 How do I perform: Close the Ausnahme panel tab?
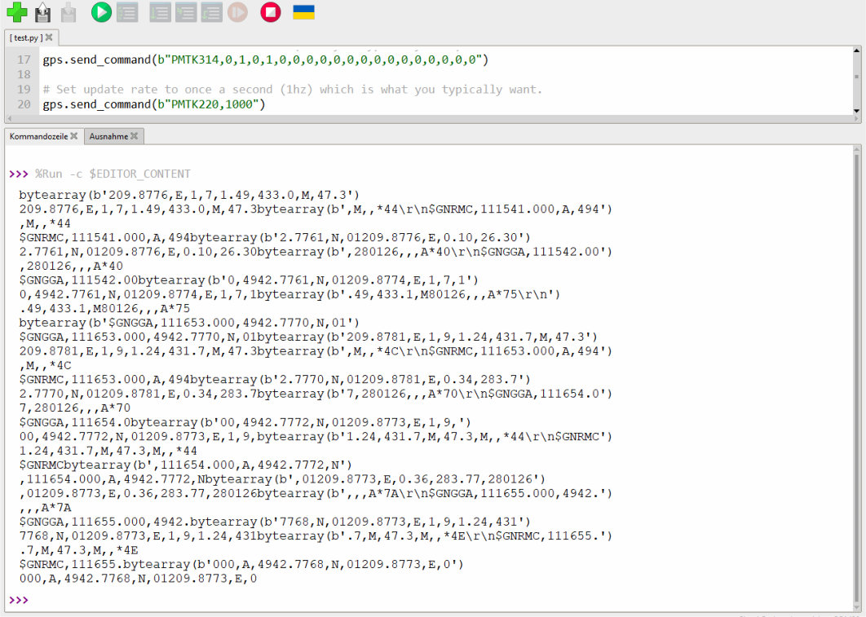[135, 136]
